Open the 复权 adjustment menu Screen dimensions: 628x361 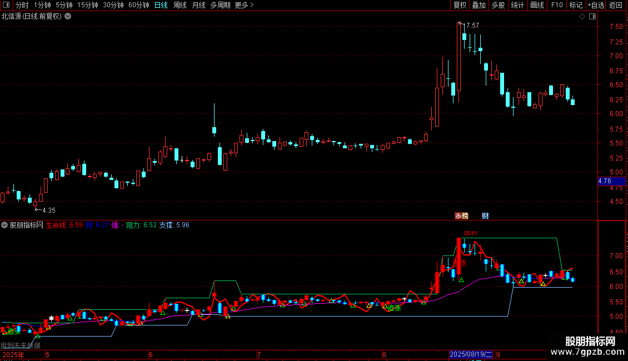click(x=460, y=5)
